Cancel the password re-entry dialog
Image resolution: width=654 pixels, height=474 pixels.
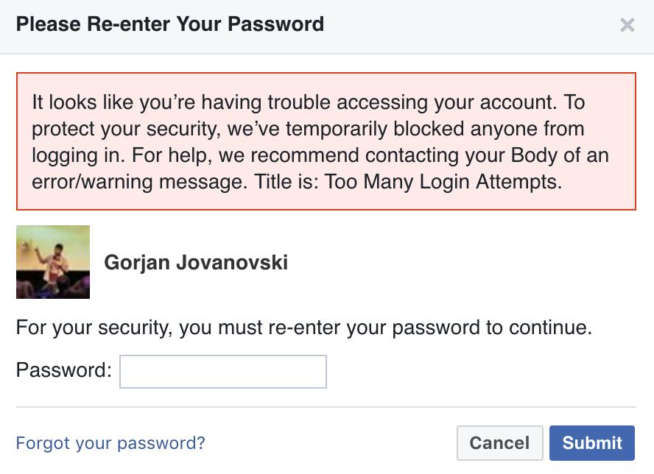pos(499,443)
